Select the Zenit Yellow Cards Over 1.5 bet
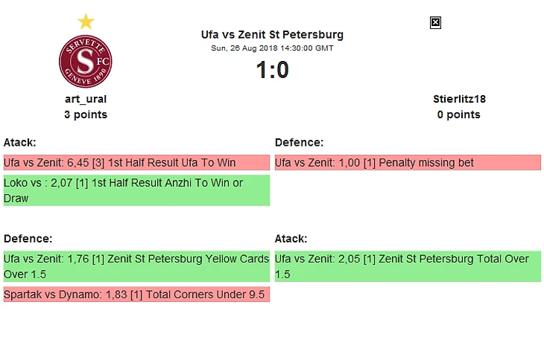The image size is (544, 357). point(136,266)
